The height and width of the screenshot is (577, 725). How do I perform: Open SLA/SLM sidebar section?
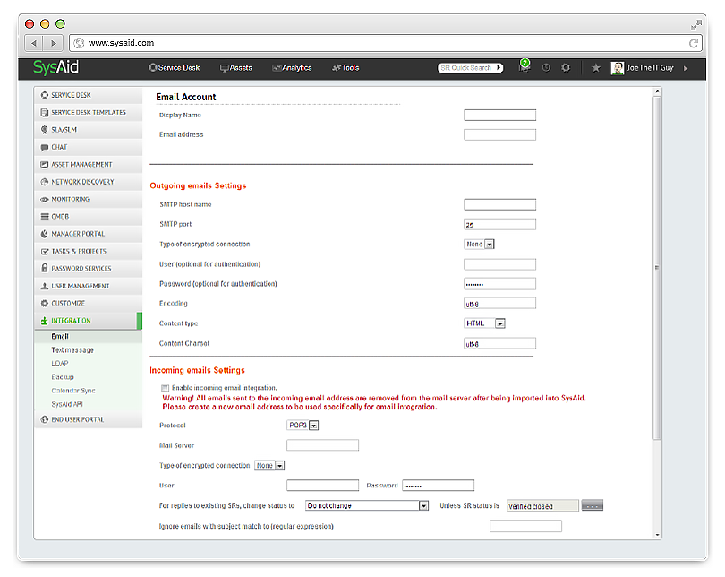[89, 130]
